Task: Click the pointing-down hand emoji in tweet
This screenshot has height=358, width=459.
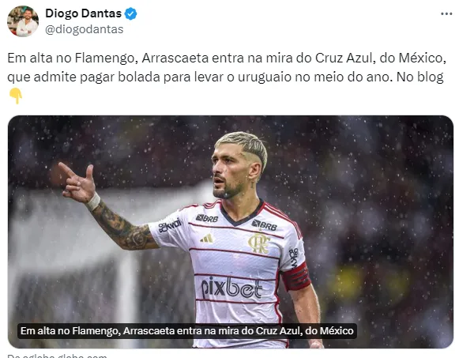Action: [16, 96]
